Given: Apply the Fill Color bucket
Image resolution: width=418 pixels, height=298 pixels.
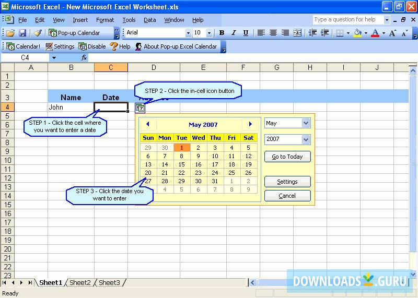Looking at the screenshot, I should pos(357,33).
